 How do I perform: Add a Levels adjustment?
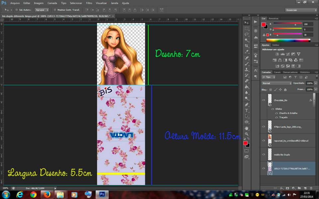[282, 54]
